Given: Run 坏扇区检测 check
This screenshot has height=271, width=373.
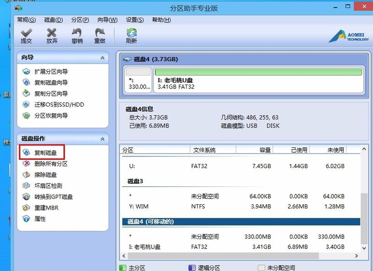Looking at the screenshot, I should [42, 186].
